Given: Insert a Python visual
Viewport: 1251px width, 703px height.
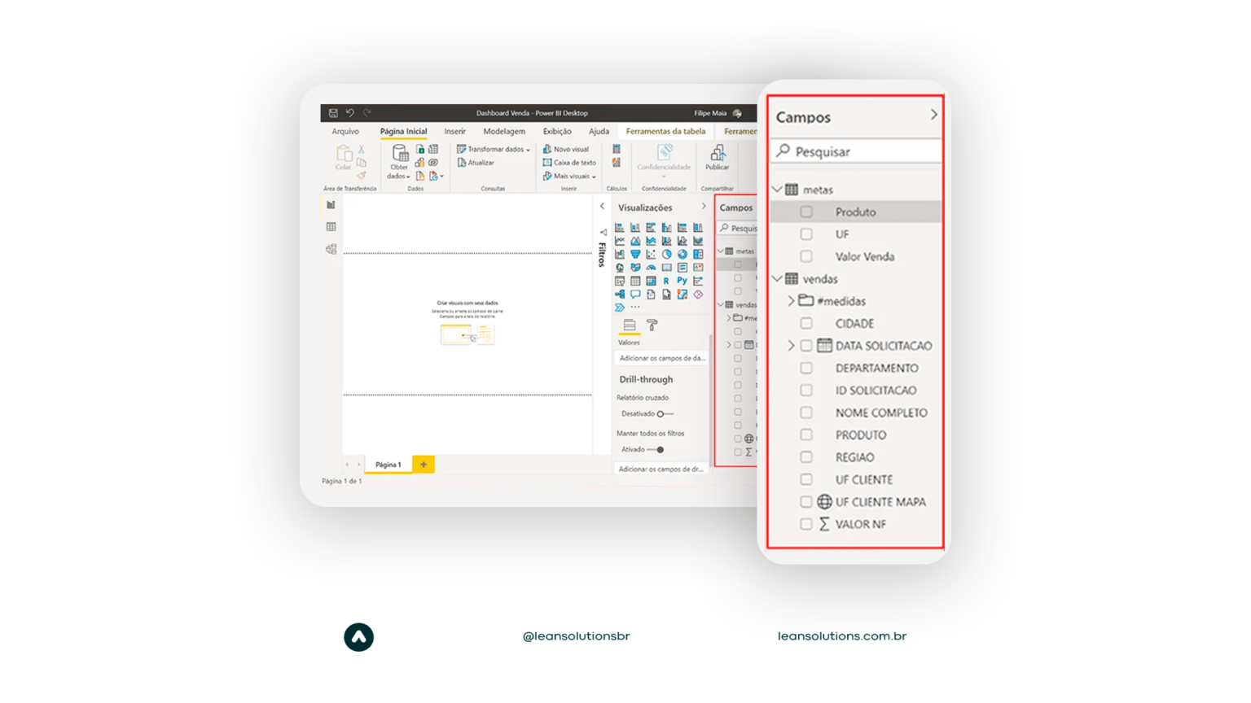Looking at the screenshot, I should pos(683,281).
